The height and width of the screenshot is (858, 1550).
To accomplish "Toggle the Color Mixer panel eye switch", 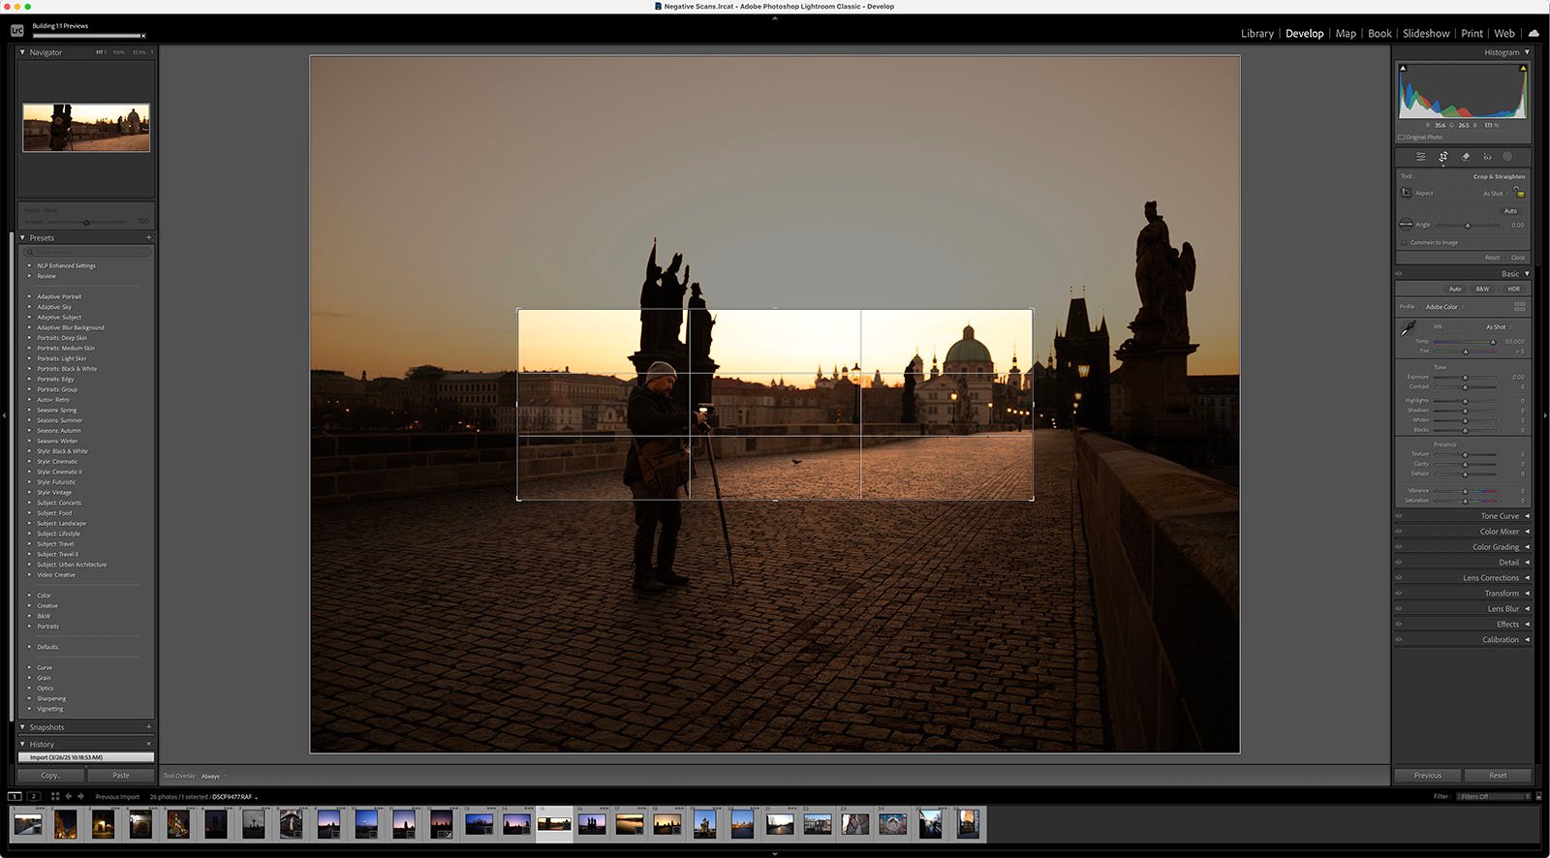I will (1398, 532).
